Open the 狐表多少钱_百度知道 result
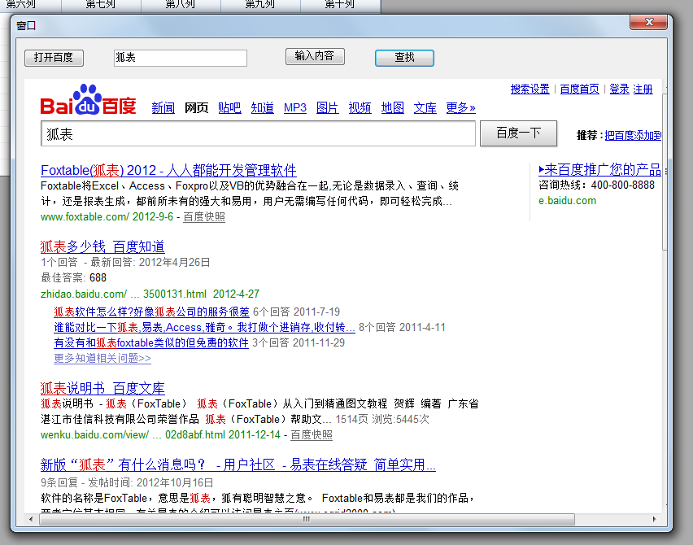This screenshot has width=693, height=545. point(102,246)
